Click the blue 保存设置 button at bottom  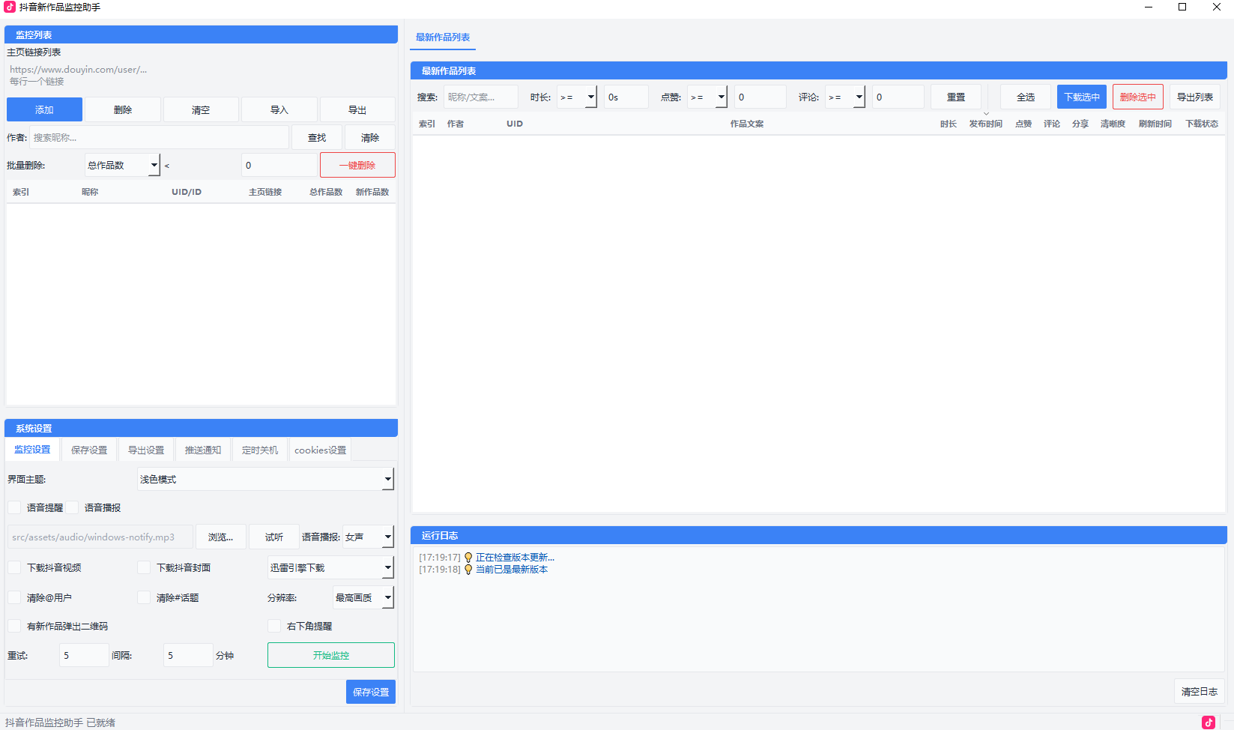click(371, 692)
